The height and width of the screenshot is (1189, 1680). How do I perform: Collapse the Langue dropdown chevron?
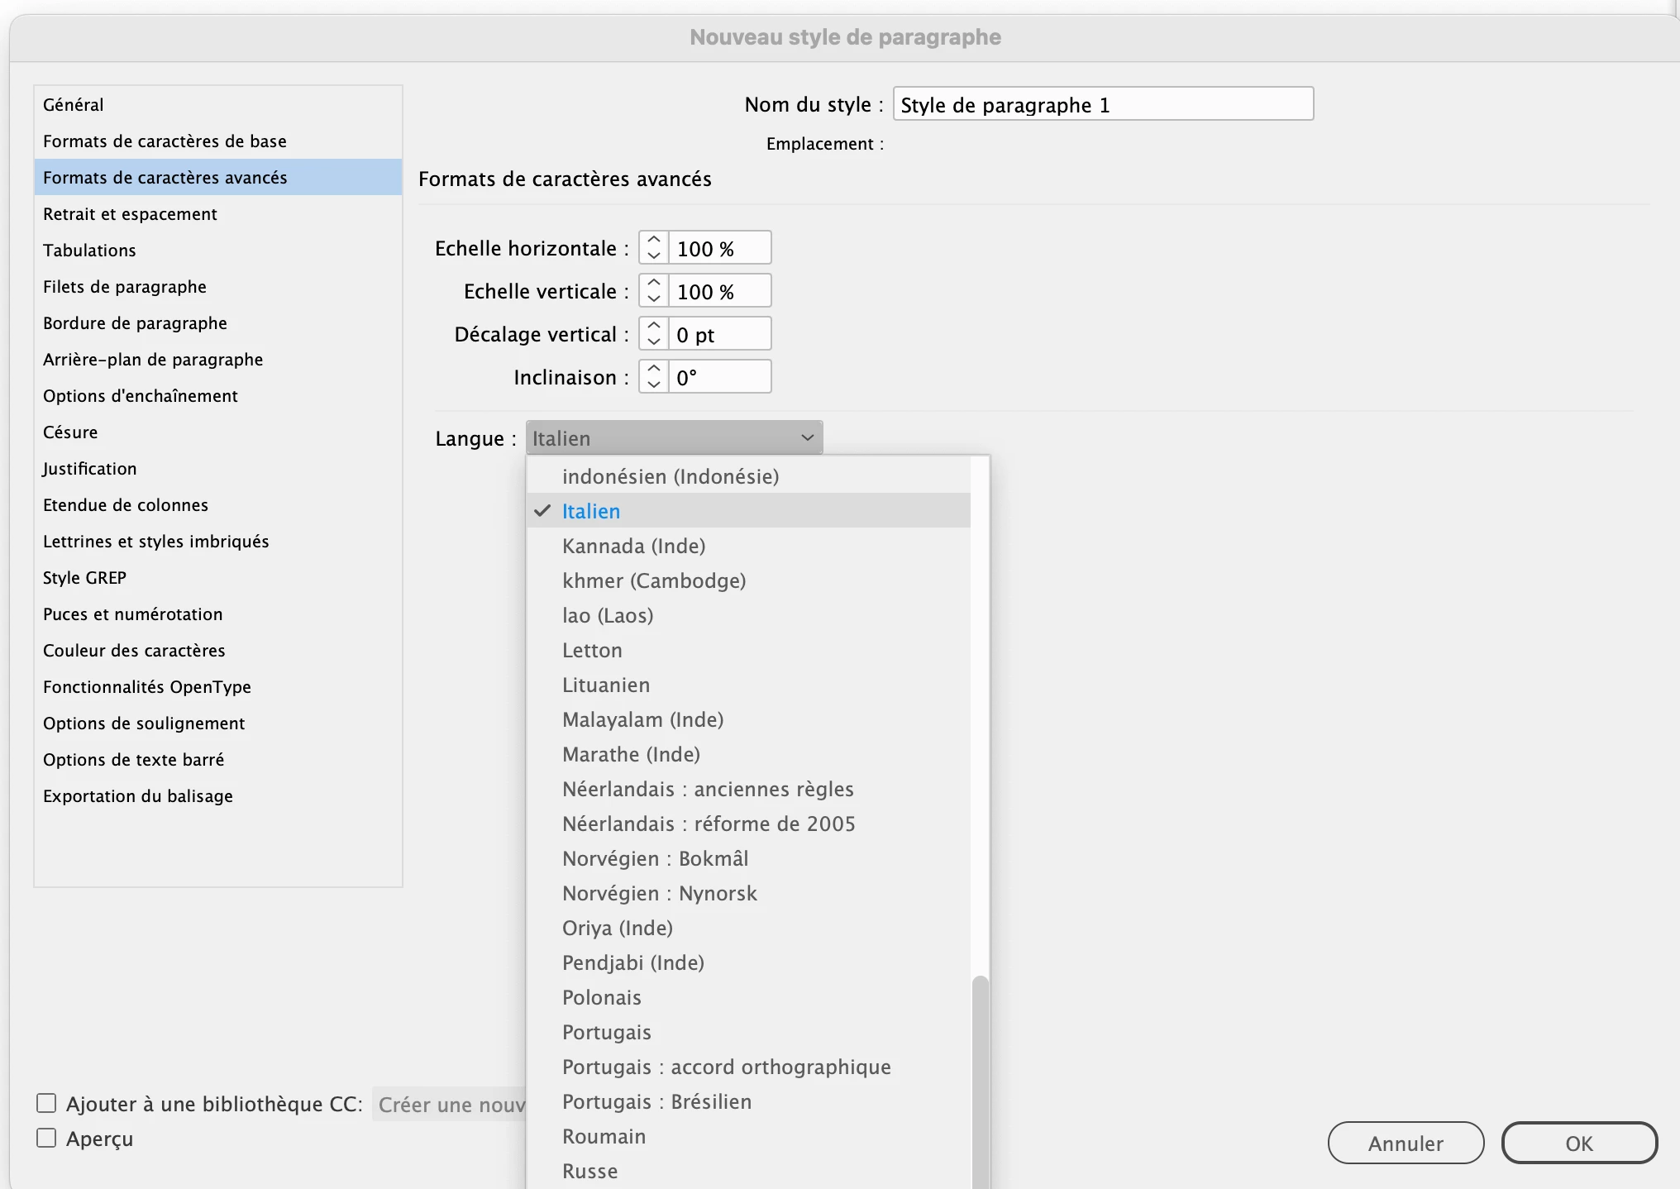(x=808, y=438)
